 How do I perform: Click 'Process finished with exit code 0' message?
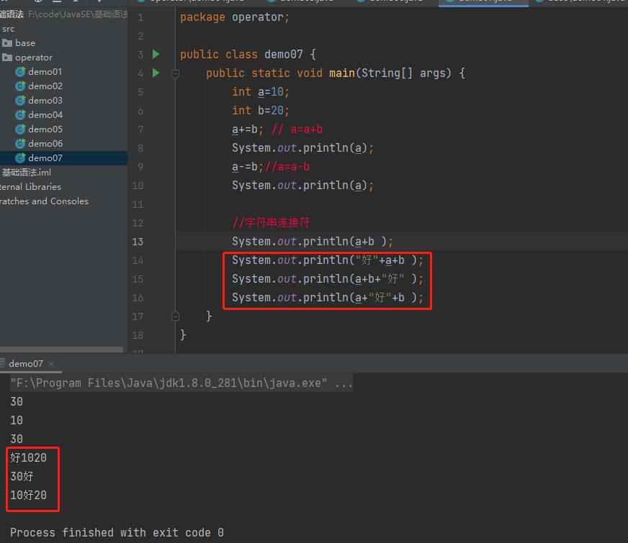point(117,533)
